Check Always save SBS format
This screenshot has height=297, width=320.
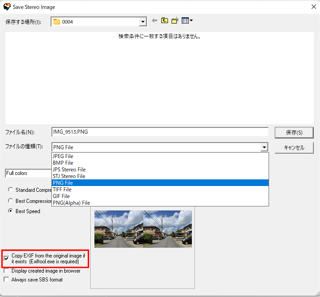tap(6, 279)
